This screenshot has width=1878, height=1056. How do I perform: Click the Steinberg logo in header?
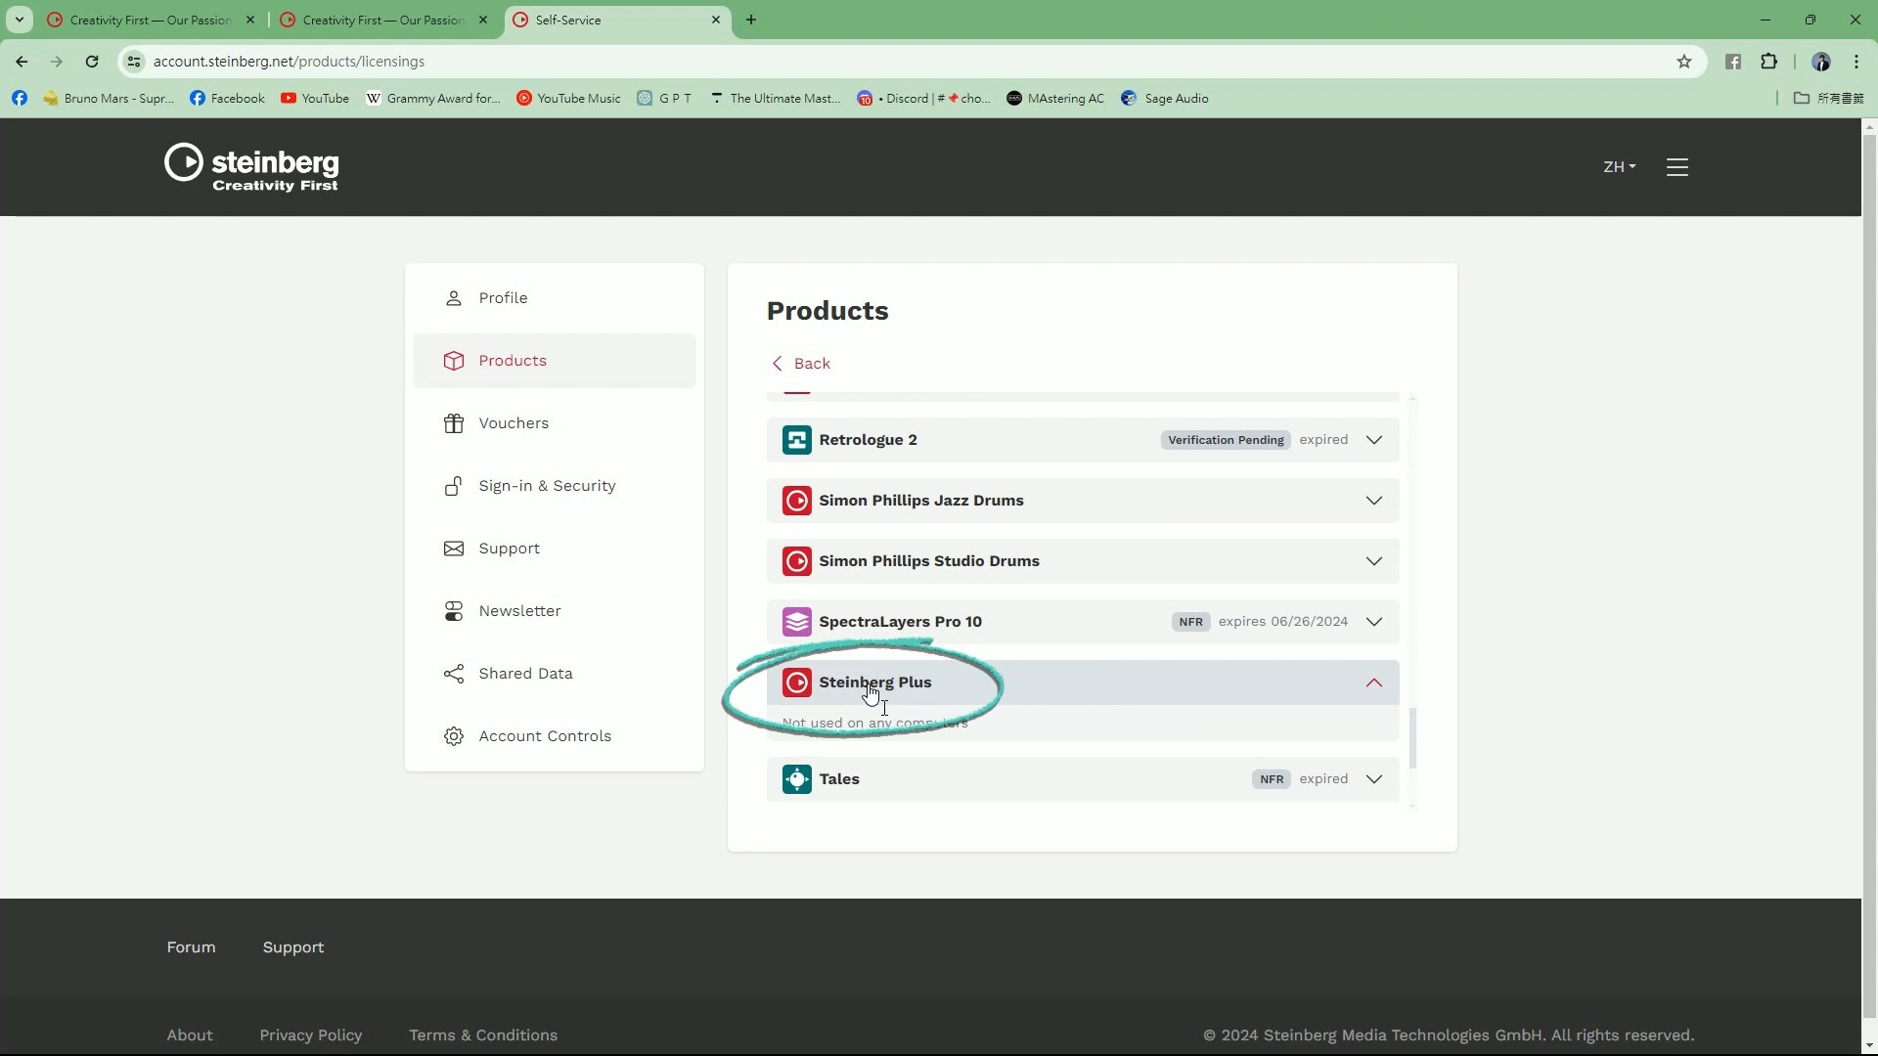point(251,167)
